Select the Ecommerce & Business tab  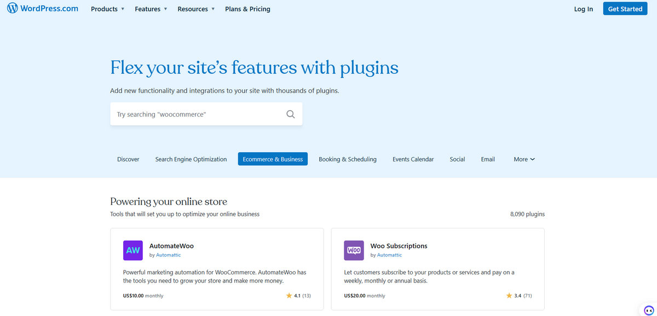(x=273, y=159)
